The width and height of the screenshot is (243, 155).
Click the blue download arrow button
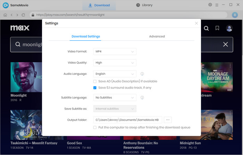pos(235,15)
